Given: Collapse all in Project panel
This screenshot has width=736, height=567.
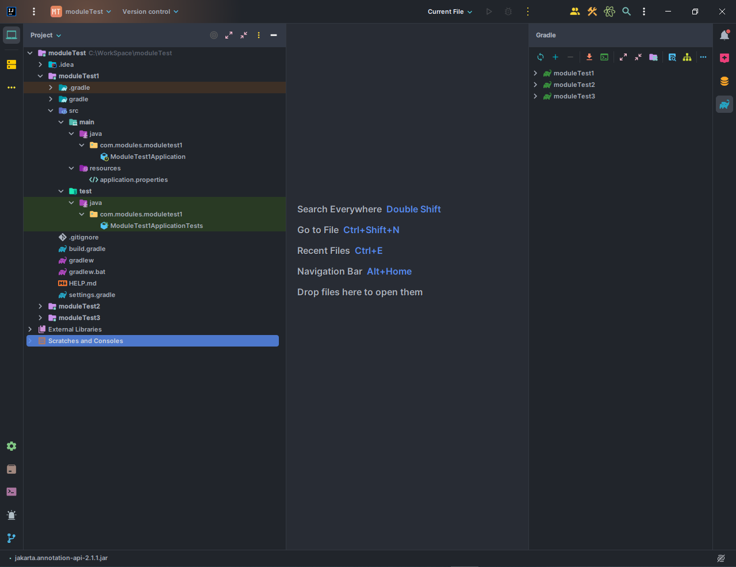Looking at the screenshot, I should tap(244, 35).
